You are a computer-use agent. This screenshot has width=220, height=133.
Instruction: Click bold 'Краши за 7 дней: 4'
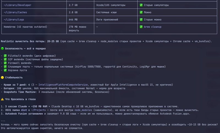(17, 85)
